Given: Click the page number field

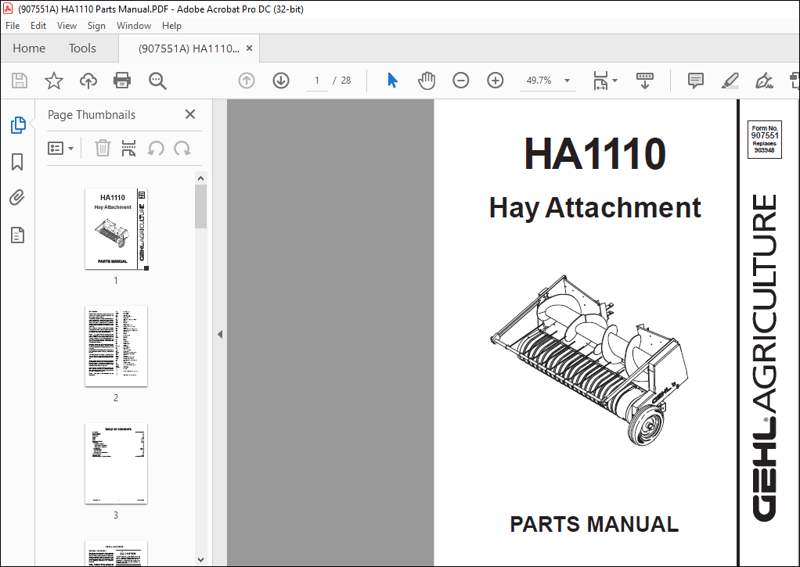Looking at the screenshot, I should point(317,81).
